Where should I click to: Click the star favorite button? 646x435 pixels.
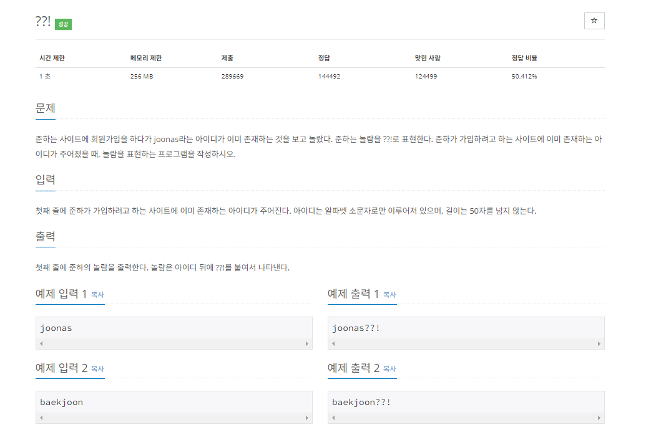click(594, 21)
